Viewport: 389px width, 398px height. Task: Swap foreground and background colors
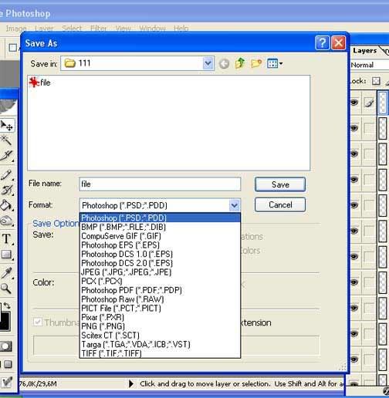[7, 305]
